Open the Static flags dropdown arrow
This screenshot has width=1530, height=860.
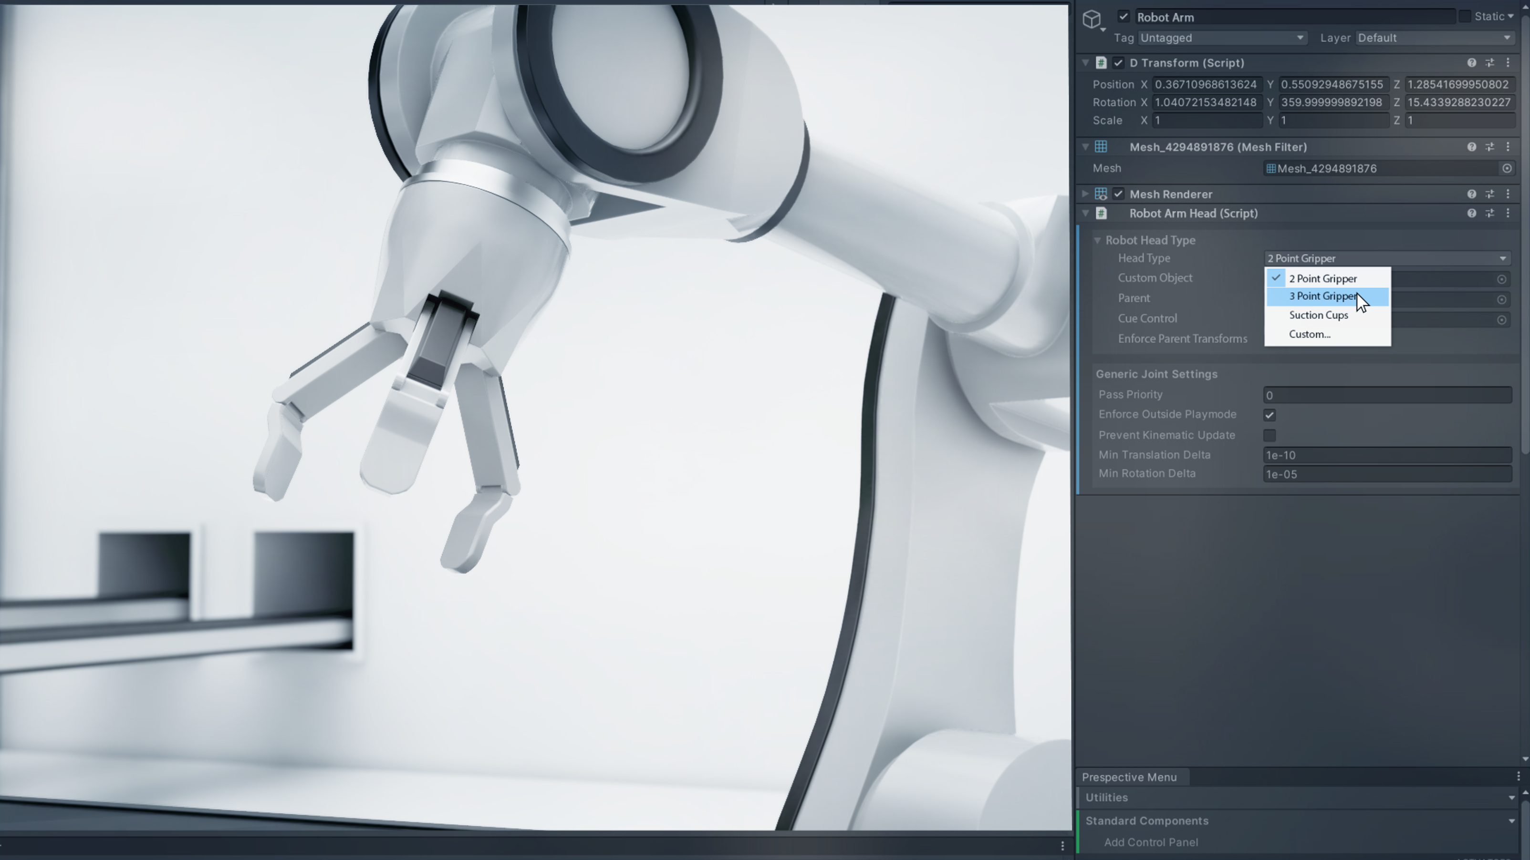[1510, 17]
